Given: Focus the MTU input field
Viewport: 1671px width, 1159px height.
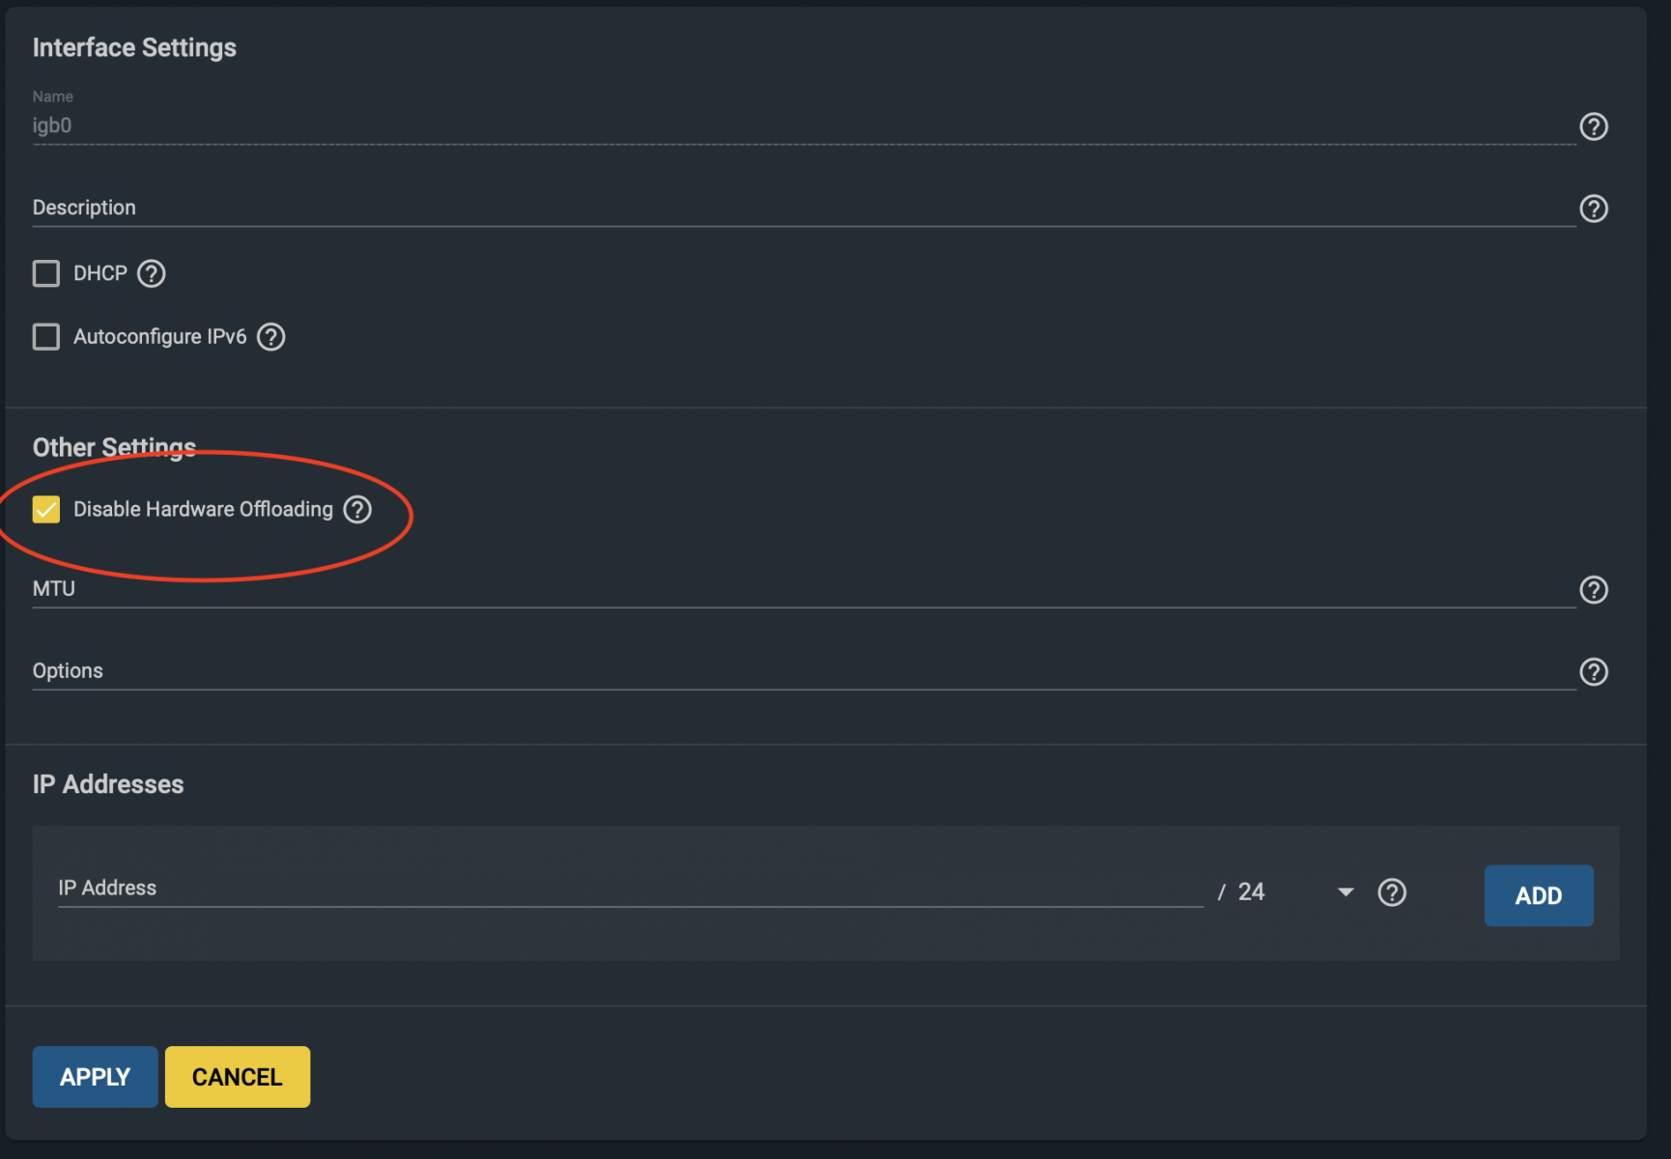Looking at the screenshot, I should (x=804, y=589).
